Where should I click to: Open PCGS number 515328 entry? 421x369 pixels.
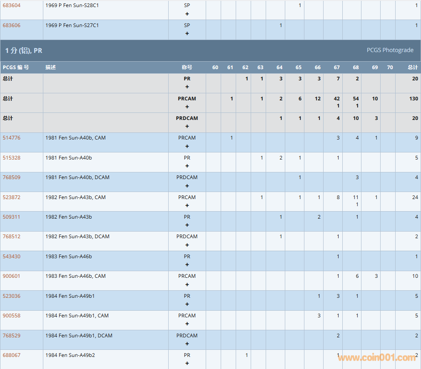tap(12, 158)
